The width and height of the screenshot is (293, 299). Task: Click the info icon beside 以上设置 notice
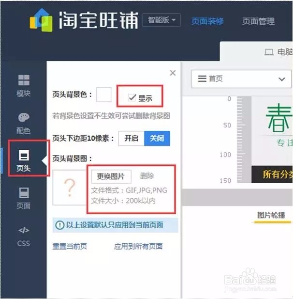click(60, 225)
